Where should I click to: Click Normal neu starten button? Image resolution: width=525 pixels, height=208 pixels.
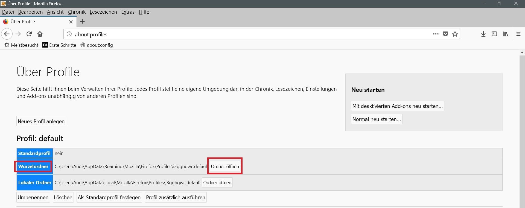(377, 119)
